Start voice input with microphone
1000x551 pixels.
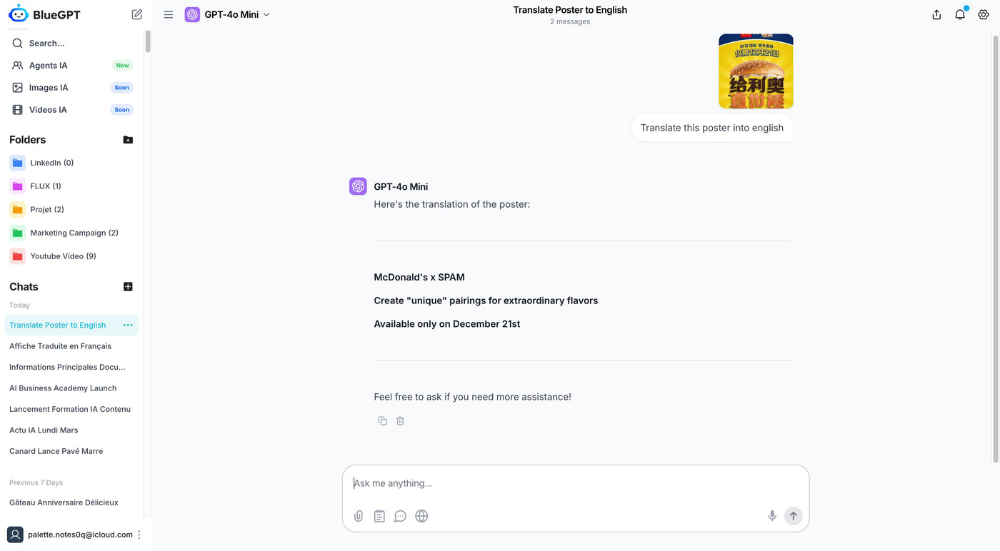click(772, 516)
